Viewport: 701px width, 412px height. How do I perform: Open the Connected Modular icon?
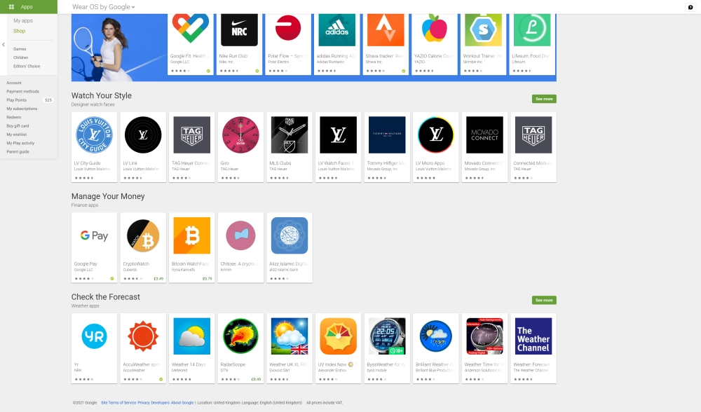coord(533,135)
